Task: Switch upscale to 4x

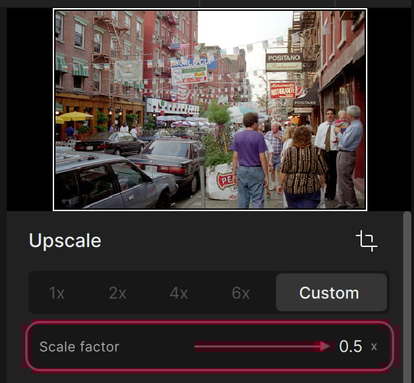Action: pos(179,293)
